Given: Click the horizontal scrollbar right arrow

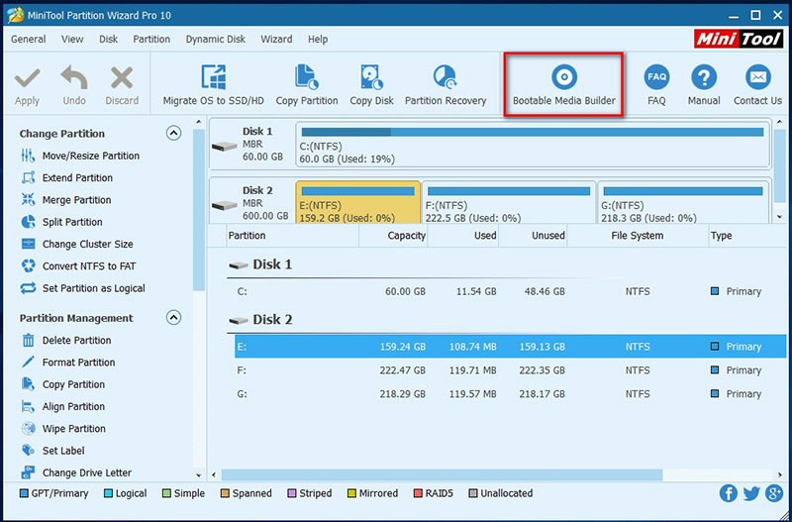Looking at the screenshot, I should (781, 475).
